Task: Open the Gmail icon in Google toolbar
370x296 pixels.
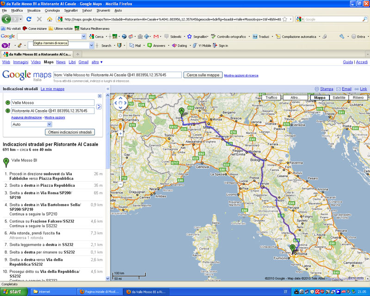Action: pos(156,37)
